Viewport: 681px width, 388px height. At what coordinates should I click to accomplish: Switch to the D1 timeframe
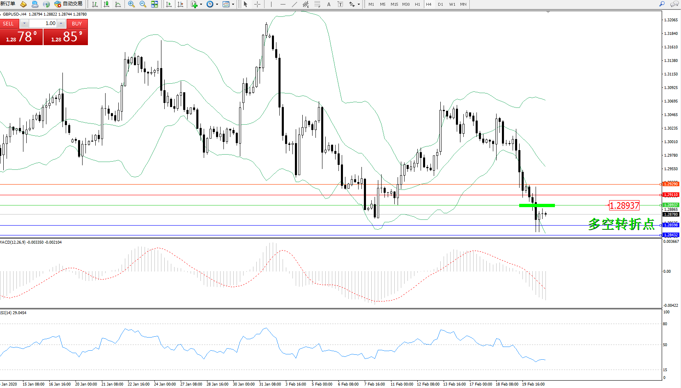(x=440, y=4)
